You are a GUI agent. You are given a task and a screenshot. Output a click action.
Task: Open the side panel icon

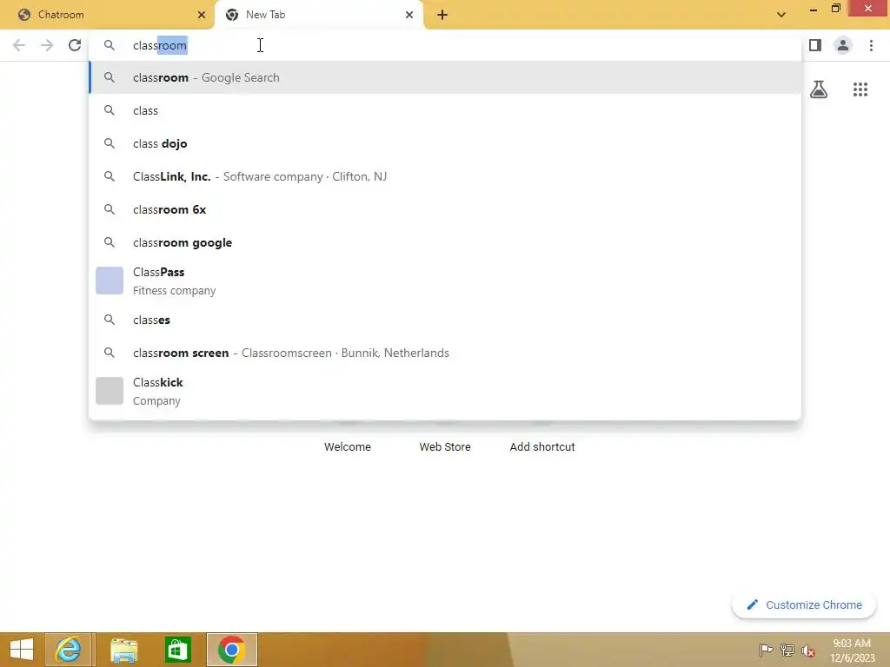pos(815,45)
